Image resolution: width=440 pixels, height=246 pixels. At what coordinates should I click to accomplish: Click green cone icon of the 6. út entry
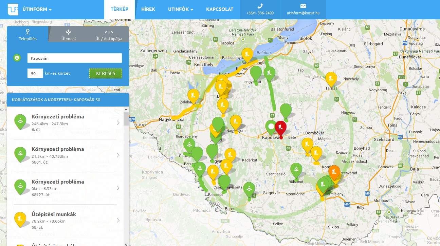20,121
